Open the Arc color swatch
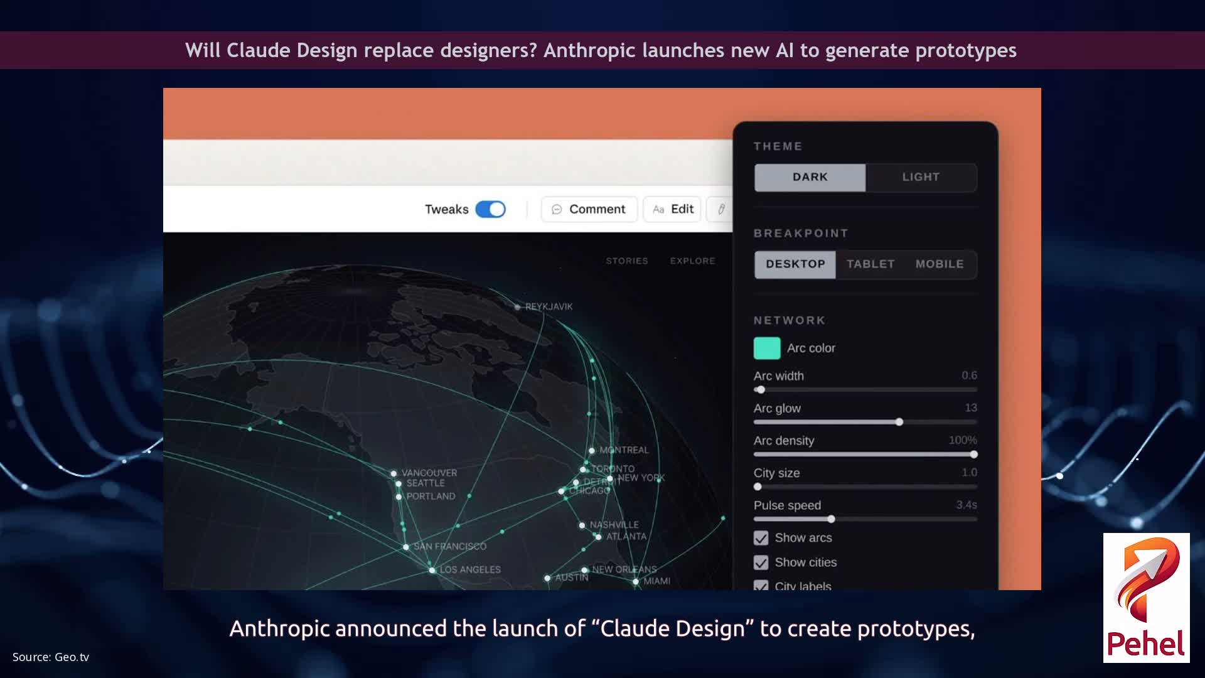The height and width of the screenshot is (678, 1205). pyautogui.click(x=767, y=348)
